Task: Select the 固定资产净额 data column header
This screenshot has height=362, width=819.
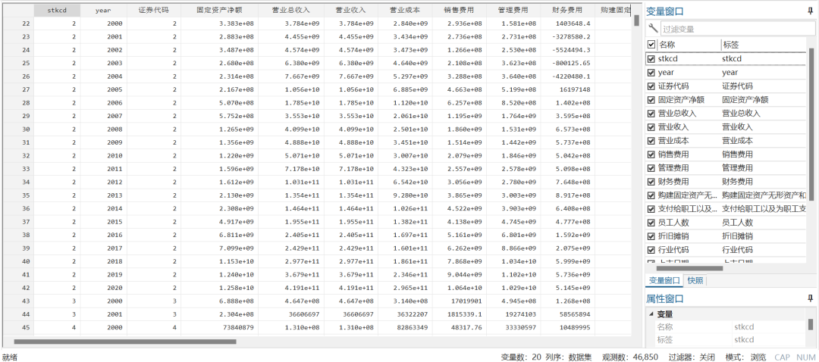Action: (219, 10)
